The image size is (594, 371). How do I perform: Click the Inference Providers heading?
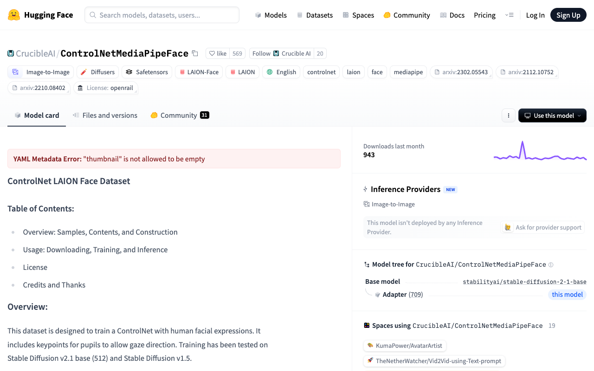point(406,189)
